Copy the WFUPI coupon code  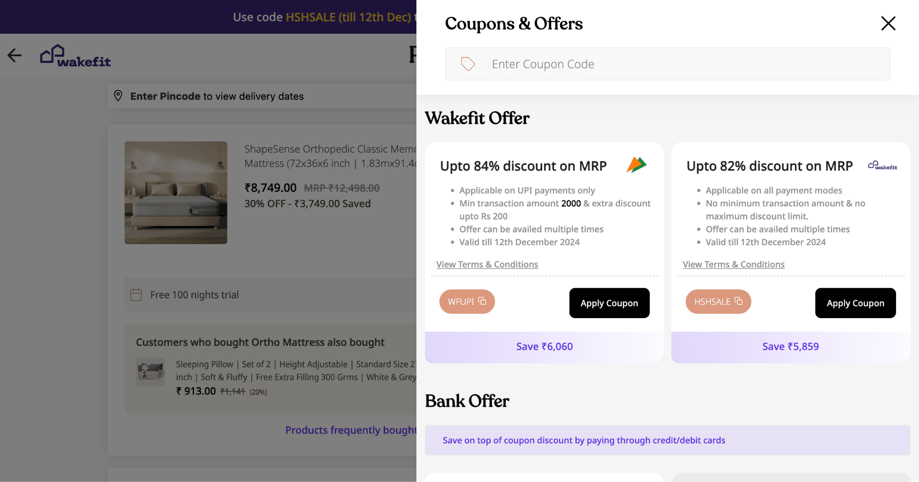click(467, 302)
